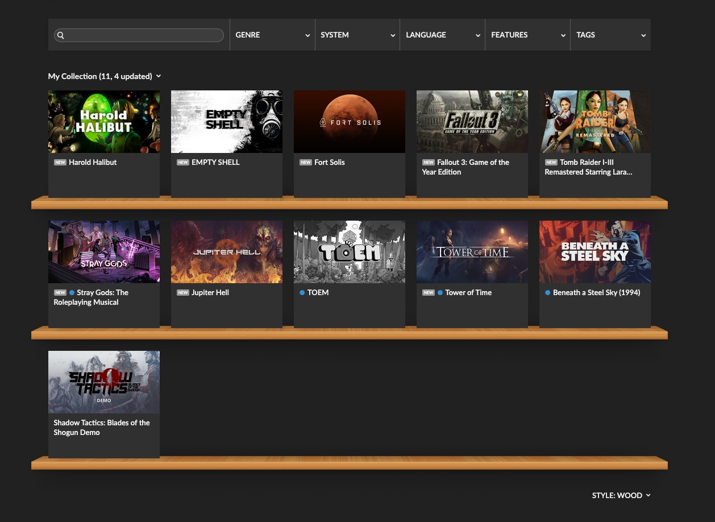The height and width of the screenshot is (522, 715).
Task: Click the NEW badge on Fallout 3
Action: (x=429, y=162)
